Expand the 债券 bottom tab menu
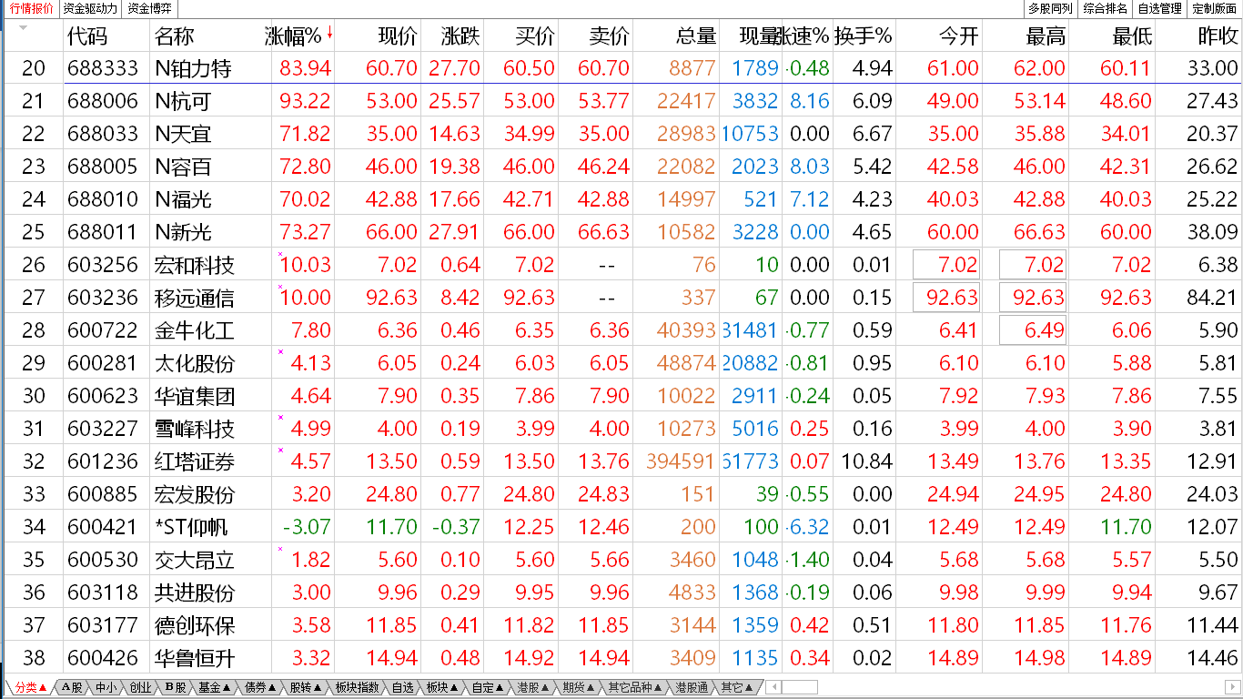This screenshot has height=699, width=1243. (x=260, y=687)
